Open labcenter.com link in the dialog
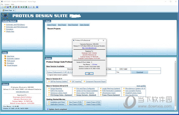This screenshot has width=179, height=115. pyautogui.click(x=89, y=48)
